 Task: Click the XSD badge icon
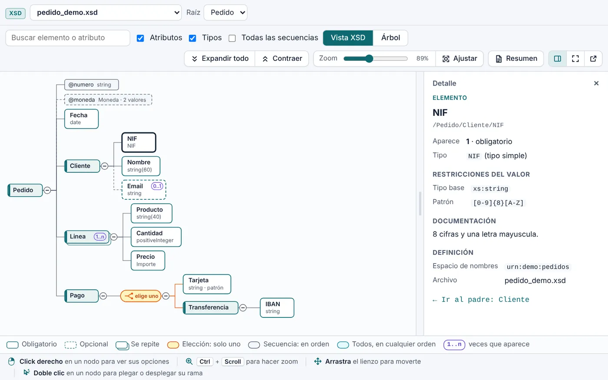click(16, 13)
